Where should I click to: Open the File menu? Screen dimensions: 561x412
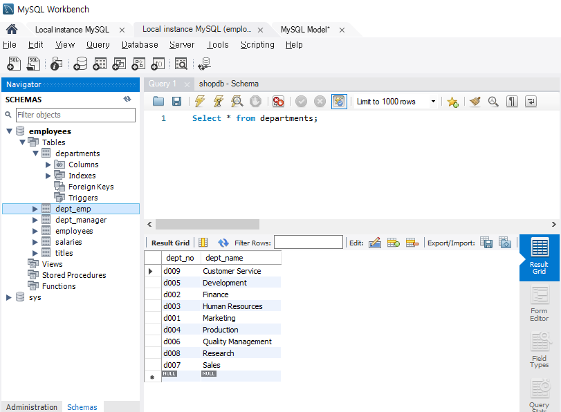tap(10, 45)
